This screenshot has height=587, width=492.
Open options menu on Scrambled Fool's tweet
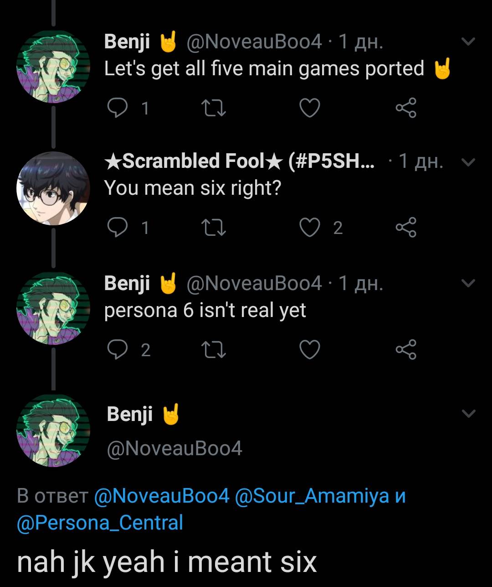point(467,162)
